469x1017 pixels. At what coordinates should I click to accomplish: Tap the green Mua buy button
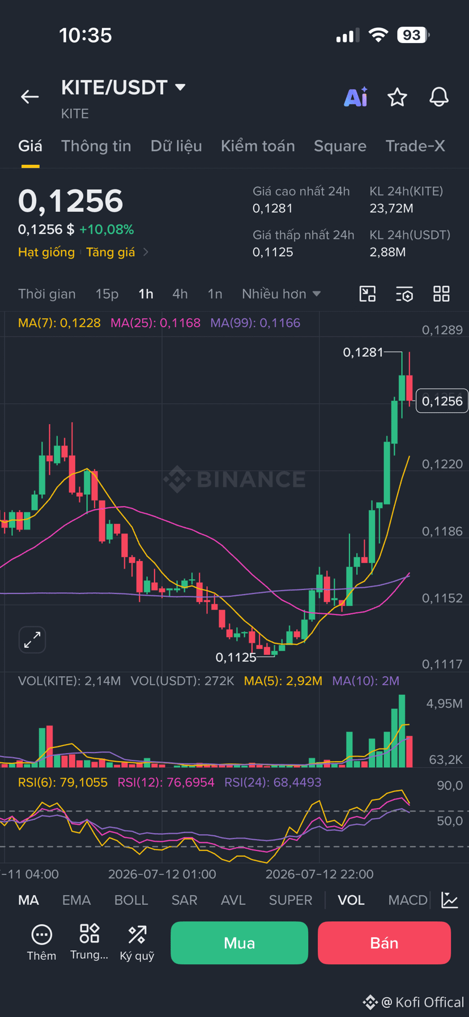click(x=239, y=943)
